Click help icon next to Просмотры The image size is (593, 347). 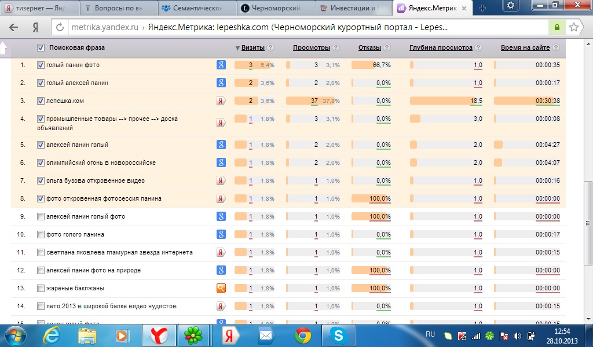point(336,47)
